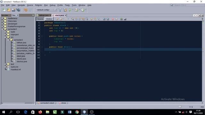Expand the nbproject folder node
Viewport: 205px width, 115px height.
click(5, 34)
